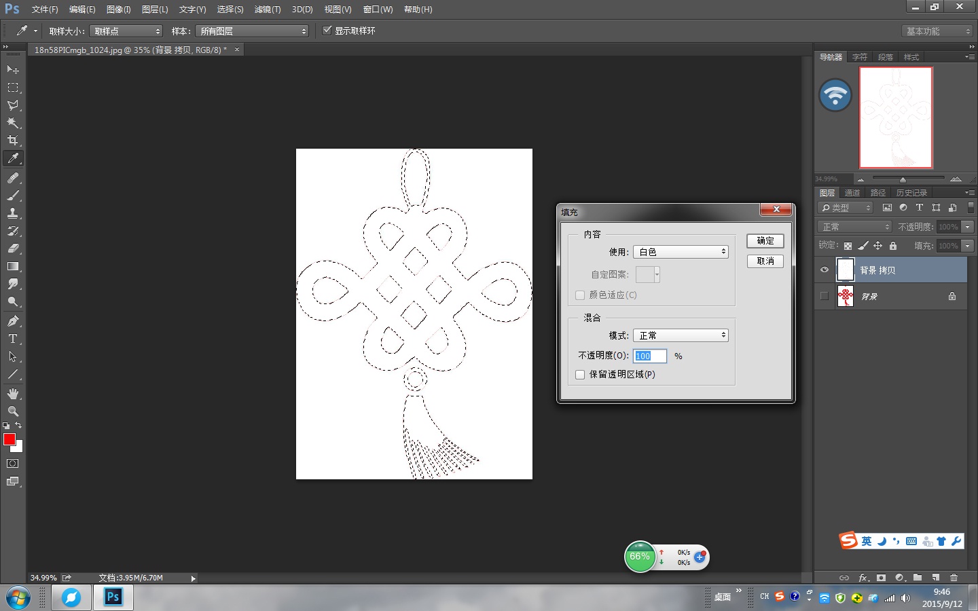Click the 不透明度 input field in dialog
This screenshot has width=978, height=611.
point(650,356)
